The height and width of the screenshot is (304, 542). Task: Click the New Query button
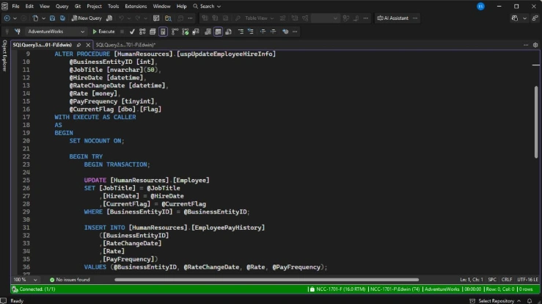pos(87,18)
